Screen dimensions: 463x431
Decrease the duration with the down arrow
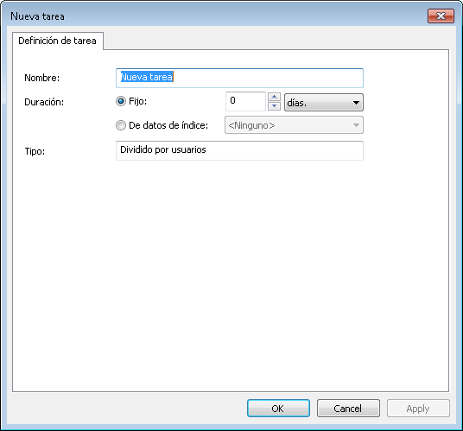[x=274, y=106]
